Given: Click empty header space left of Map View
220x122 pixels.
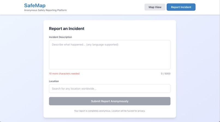Looking at the screenshot, I should [x=105, y=7].
